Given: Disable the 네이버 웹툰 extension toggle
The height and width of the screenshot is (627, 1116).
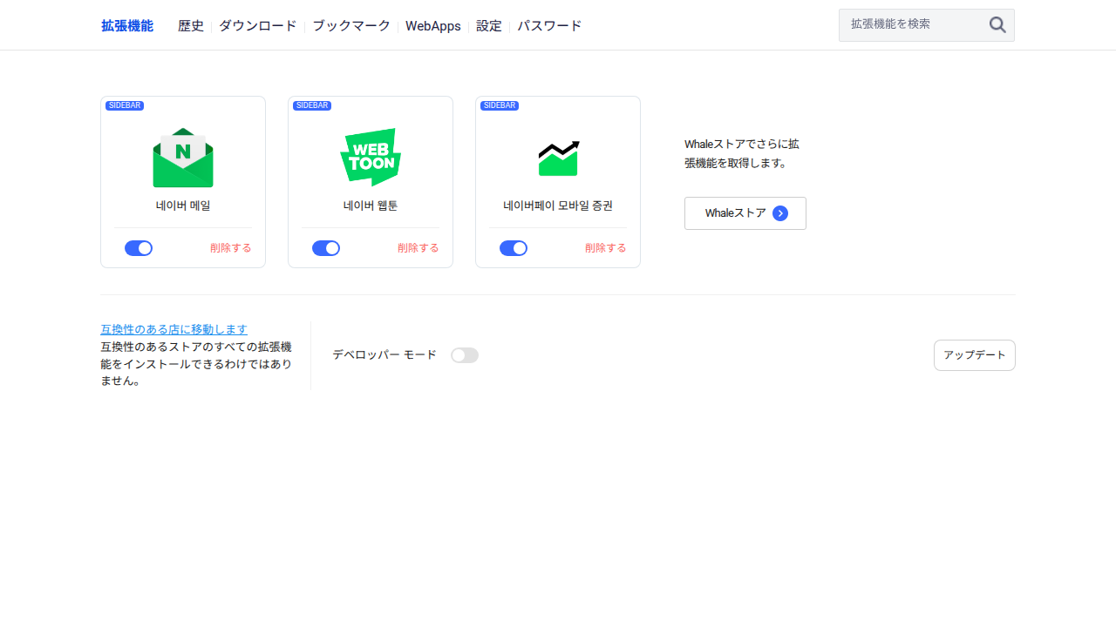Looking at the screenshot, I should [326, 248].
